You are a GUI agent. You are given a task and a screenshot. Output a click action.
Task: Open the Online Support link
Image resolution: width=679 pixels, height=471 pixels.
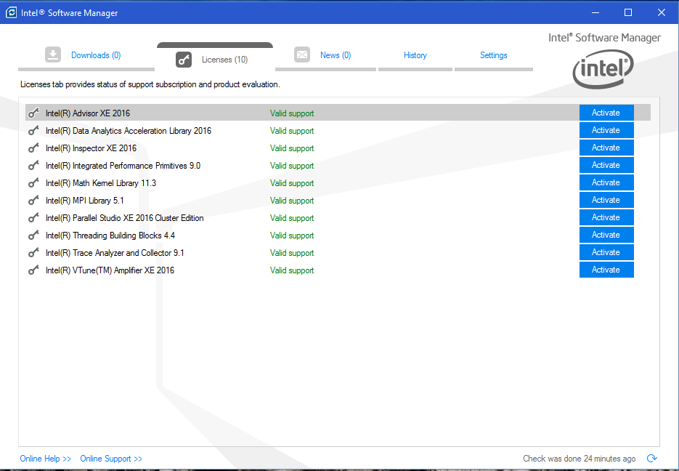(111, 459)
